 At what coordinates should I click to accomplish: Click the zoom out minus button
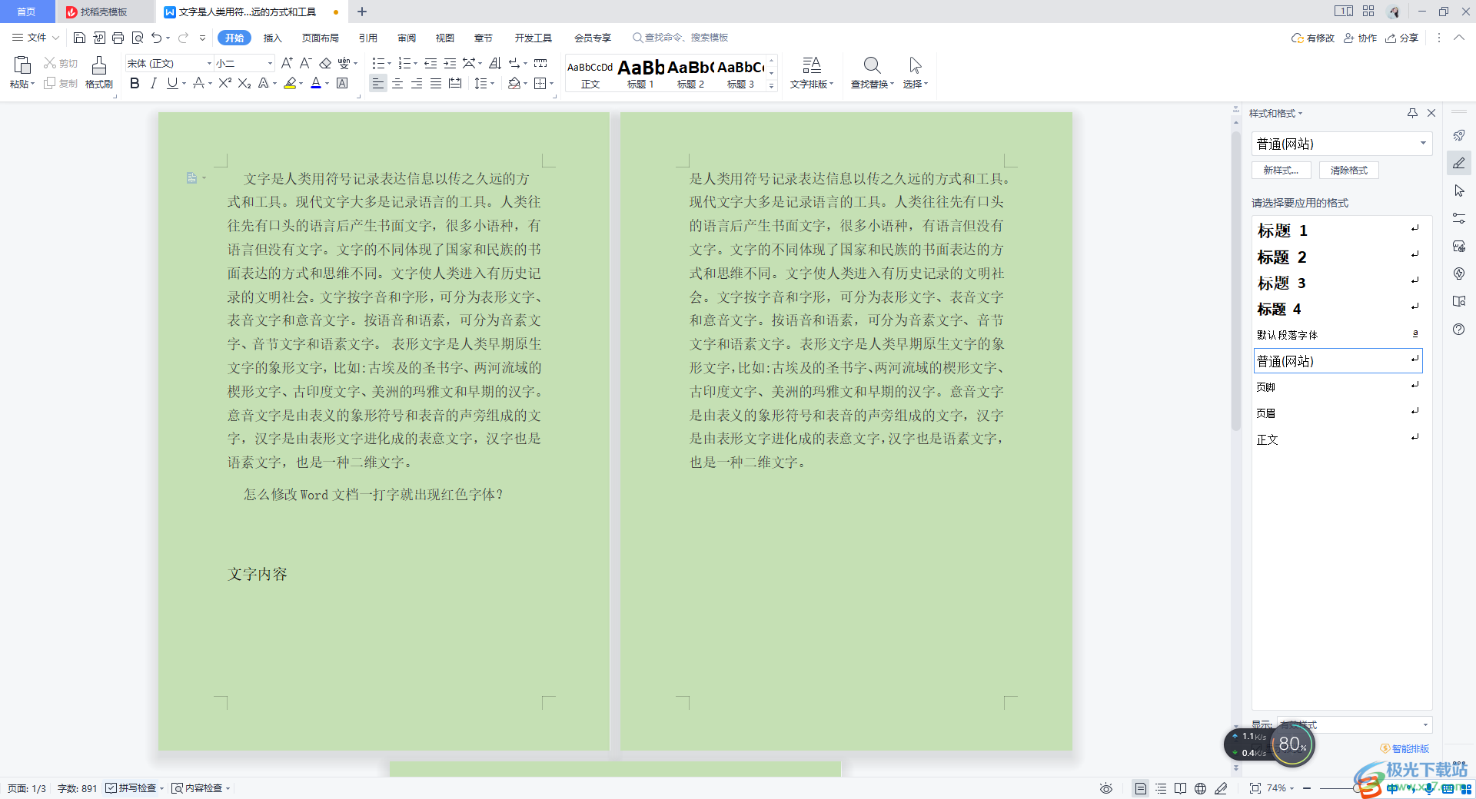tap(1307, 788)
